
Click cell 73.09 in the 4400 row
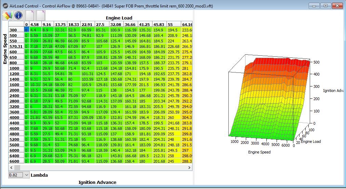(74, 123)
